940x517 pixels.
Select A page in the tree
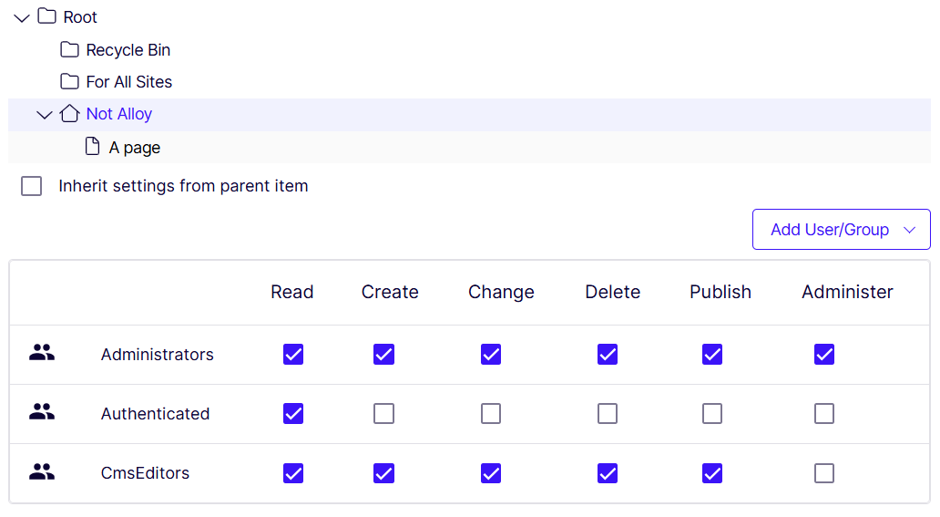(135, 148)
